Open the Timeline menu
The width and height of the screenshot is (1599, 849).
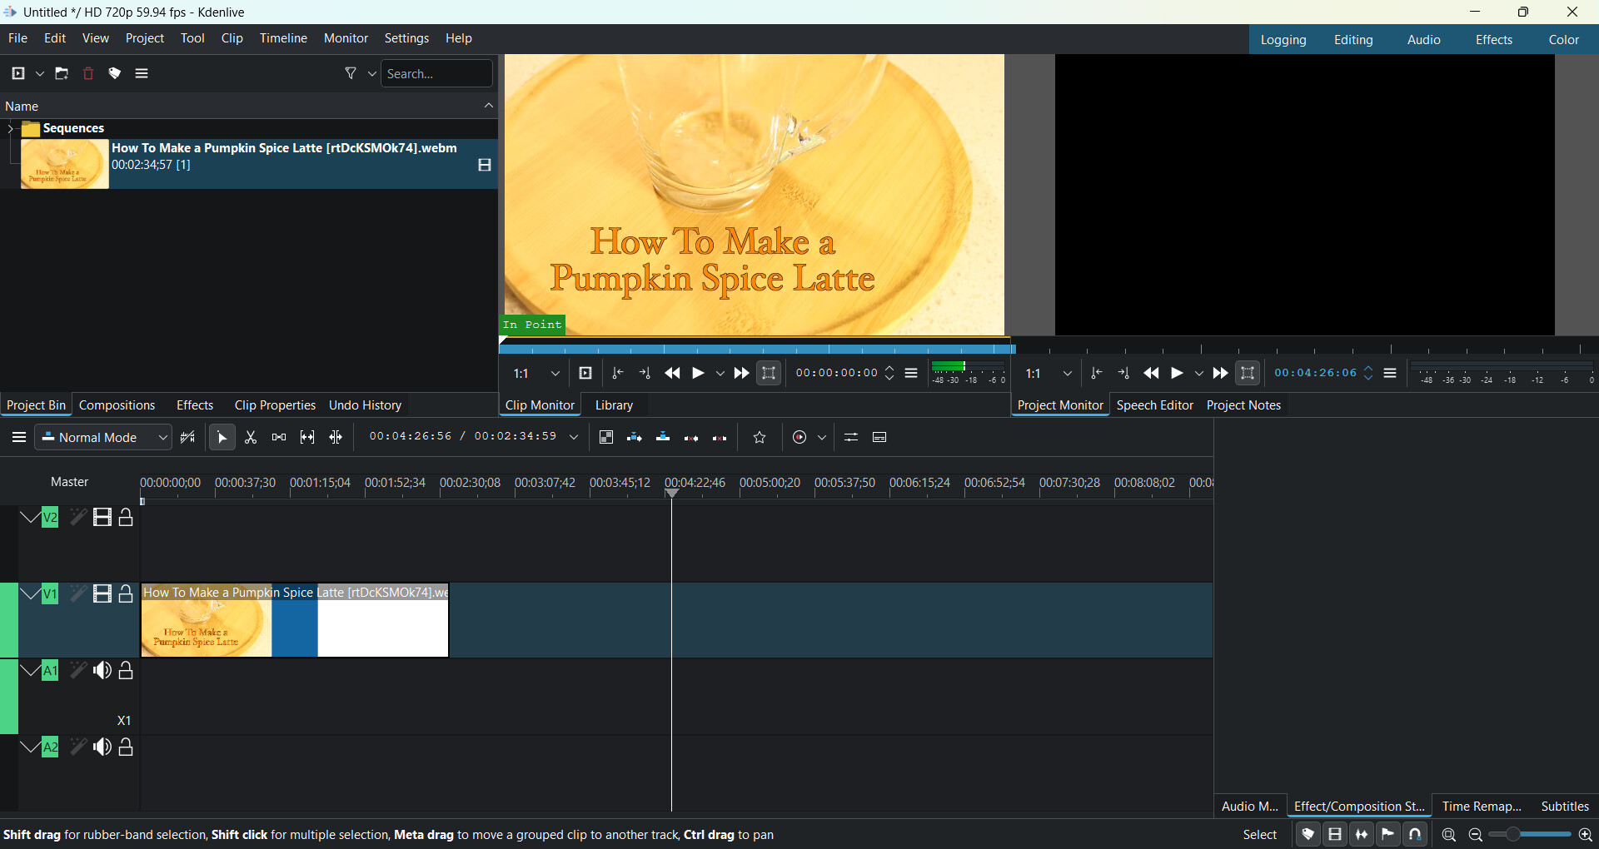coord(283,38)
